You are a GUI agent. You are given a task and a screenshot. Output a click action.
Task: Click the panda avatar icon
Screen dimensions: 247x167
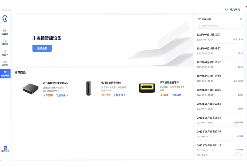(227, 10)
